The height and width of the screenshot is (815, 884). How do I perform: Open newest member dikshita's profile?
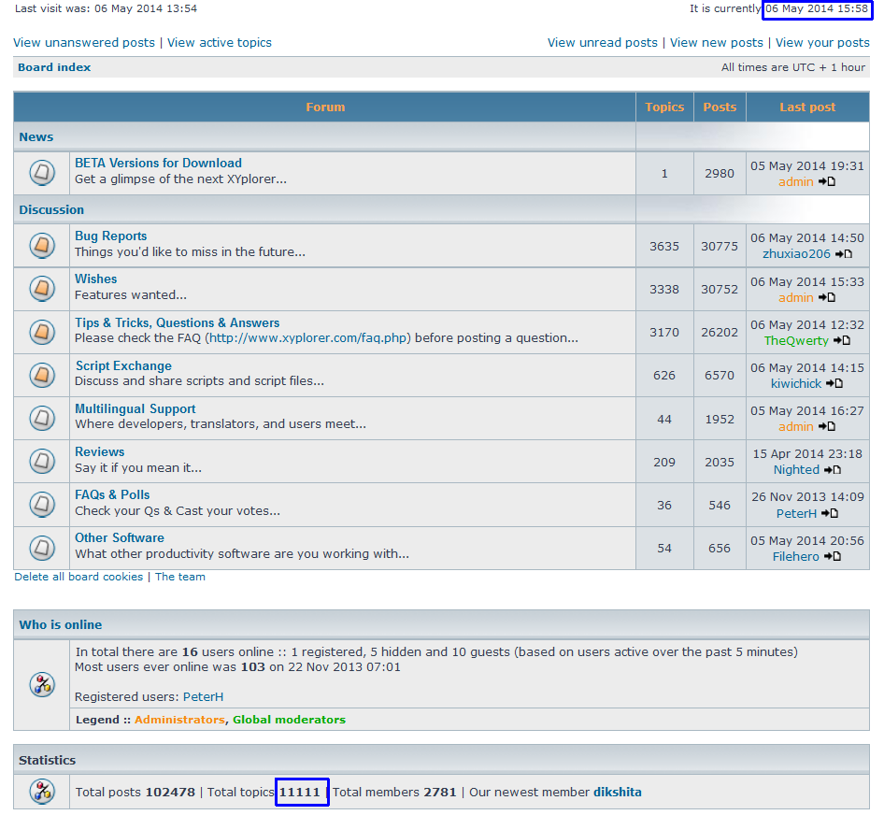pos(617,793)
